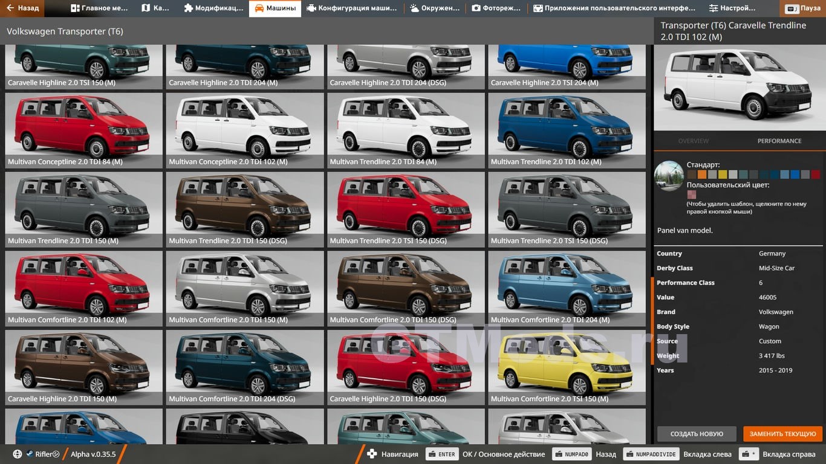Switch to the PERFORMANCE tab
826x464 pixels.
pyautogui.click(x=779, y=141)
